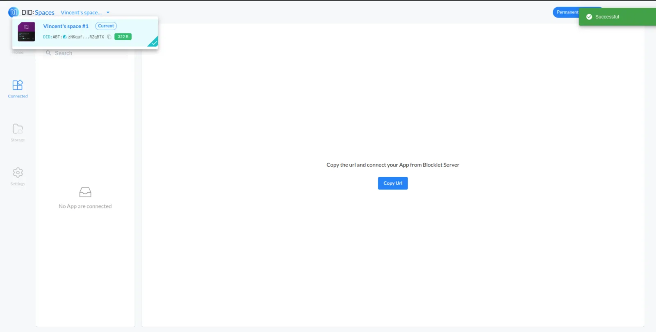Click the Copy the url instruction text
Screen dimensions: 656x332
tap(393, 165)
